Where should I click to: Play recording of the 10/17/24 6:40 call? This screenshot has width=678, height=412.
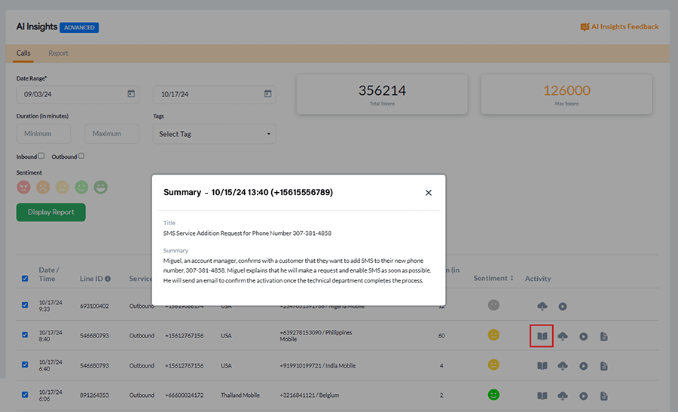point(583,366)
